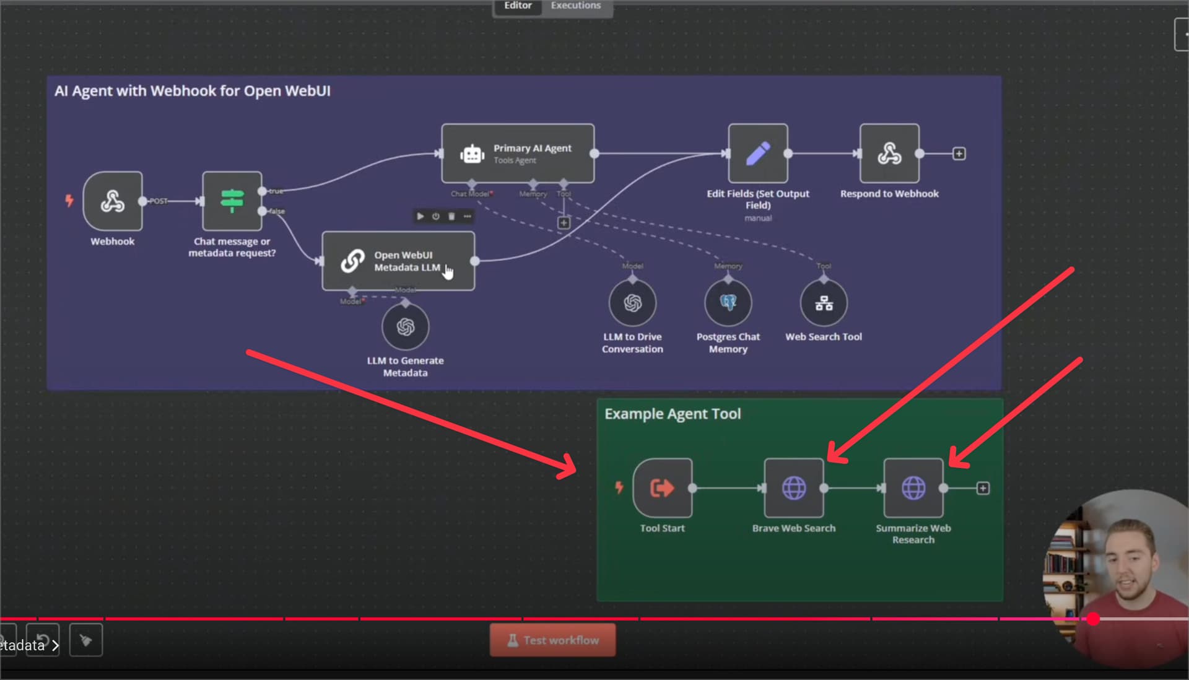Add tool via plus under Primary AI Agent
This screenshot has height=680, width=1189.
[564, 223]
